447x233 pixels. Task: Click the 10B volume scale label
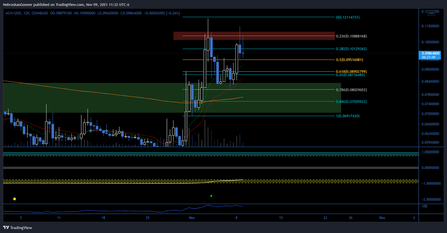(x=424, y=206)
